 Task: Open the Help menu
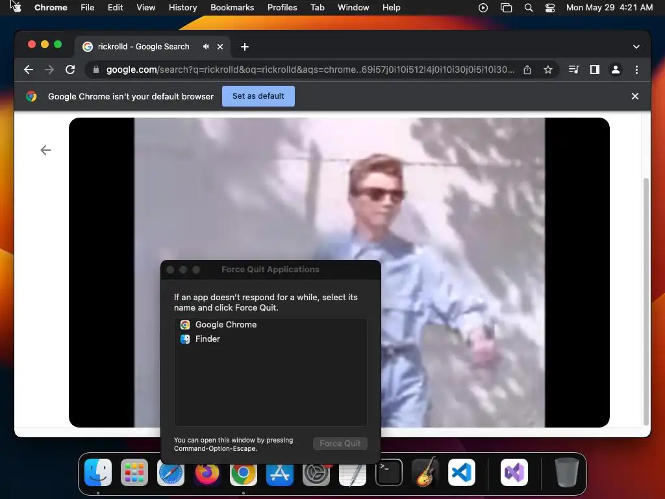(x=391, y=7)
